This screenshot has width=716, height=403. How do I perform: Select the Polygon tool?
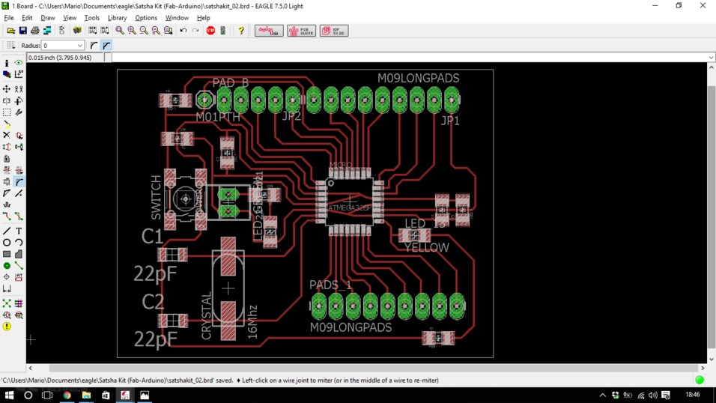(19, 254)
